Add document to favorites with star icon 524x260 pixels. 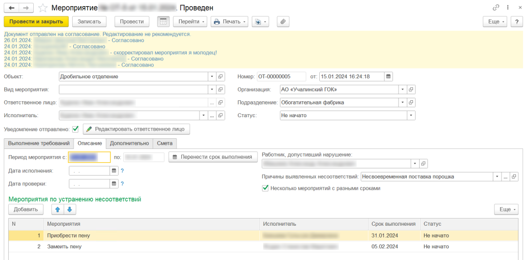[43, 8]
